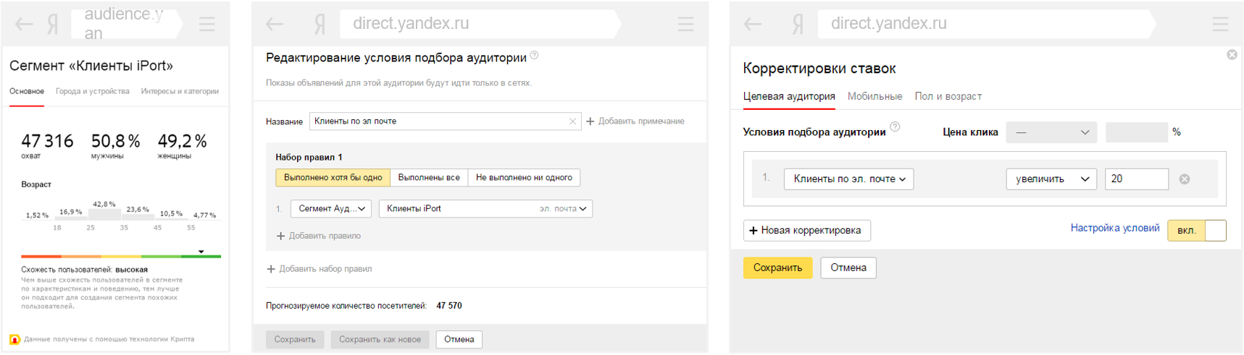The height and width of the screenshot is (355, 1244).
Task: Select the 'Выполнено хотя бы одно' rule option
Action: pyautogui.click(x=333, y=178)
